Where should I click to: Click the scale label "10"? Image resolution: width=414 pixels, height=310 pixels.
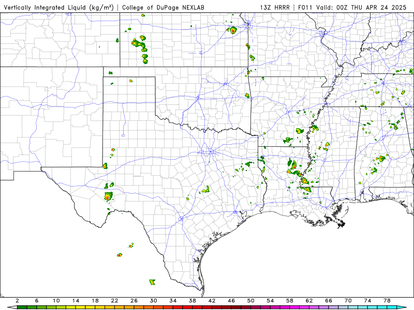56,301
